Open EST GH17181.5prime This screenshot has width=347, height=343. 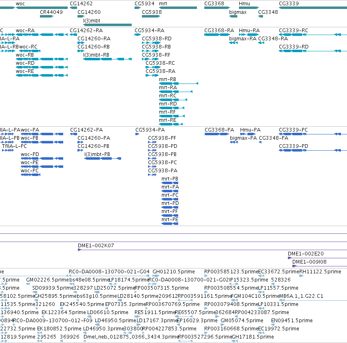pyautogui.click(x=253, y=337)
